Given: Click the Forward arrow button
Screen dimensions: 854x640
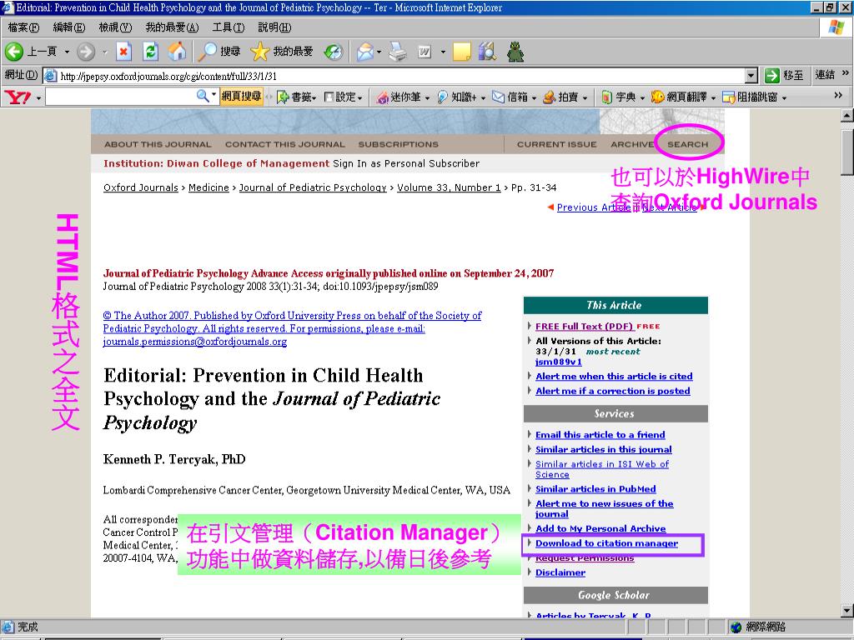Looking at the screenshot, I should 86,52.
